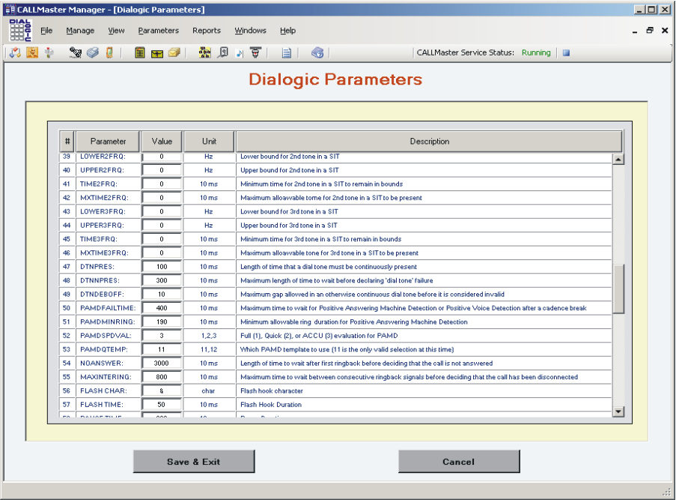The width and height of the screenshot is (676, 500).
Task: Click the DTNPRES value field showing 100
Action: (x=162, y=267)
